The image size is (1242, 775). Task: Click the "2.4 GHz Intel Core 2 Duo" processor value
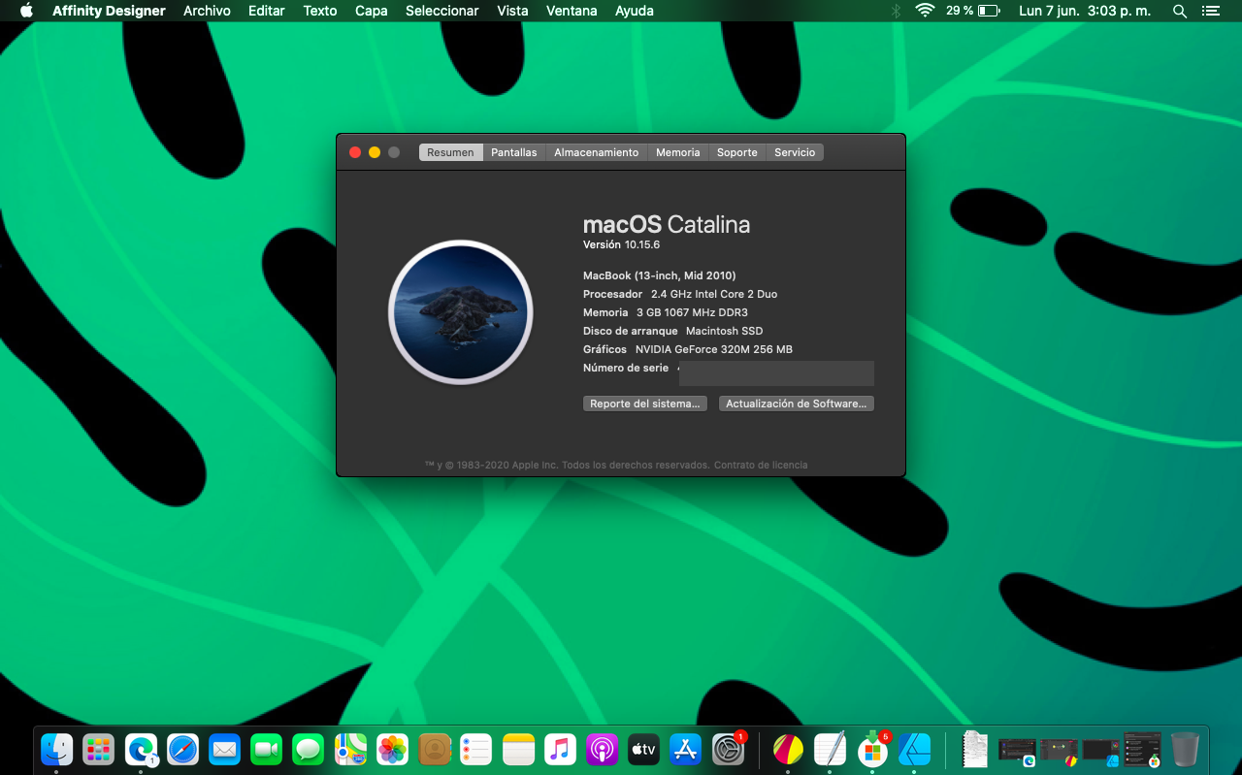(x=714, y=294)
